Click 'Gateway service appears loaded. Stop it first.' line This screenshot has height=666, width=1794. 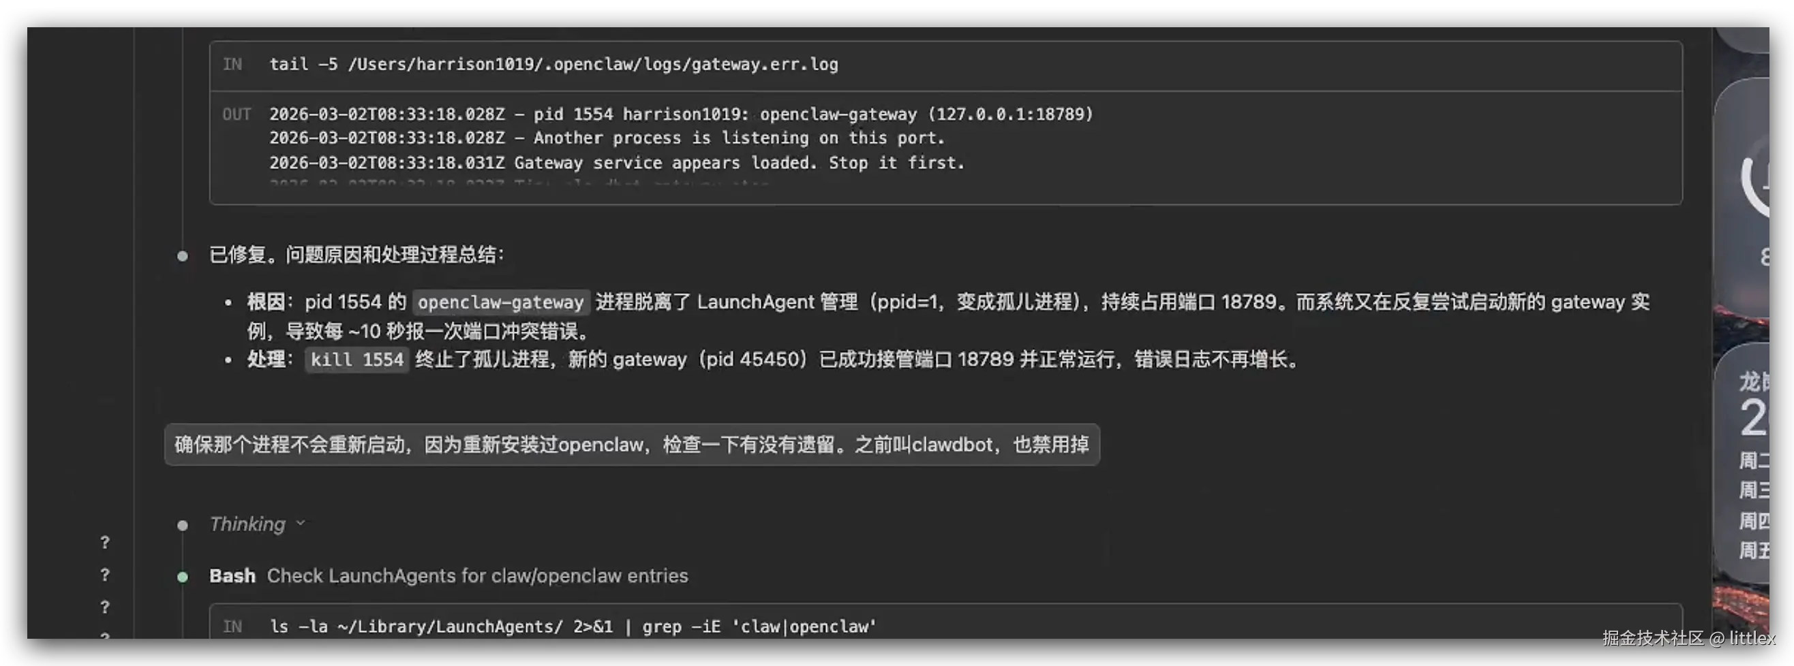click(x=616, y=163)
